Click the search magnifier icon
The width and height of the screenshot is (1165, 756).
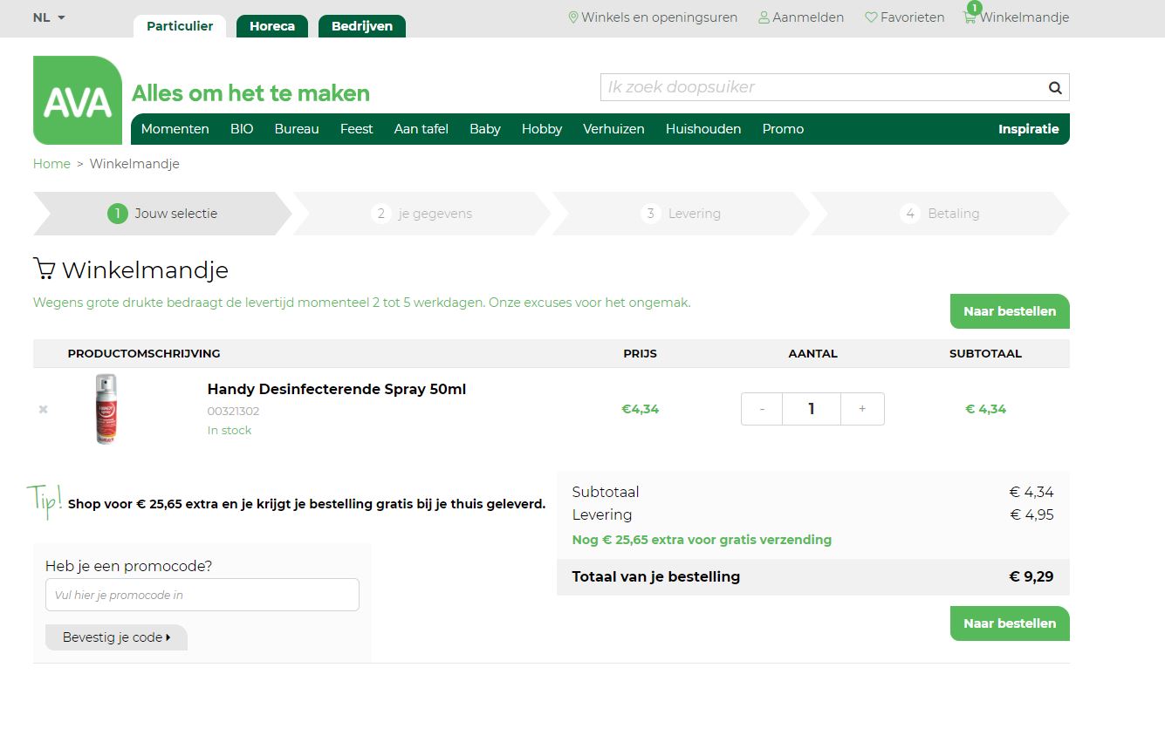(x=1055, y=87)
